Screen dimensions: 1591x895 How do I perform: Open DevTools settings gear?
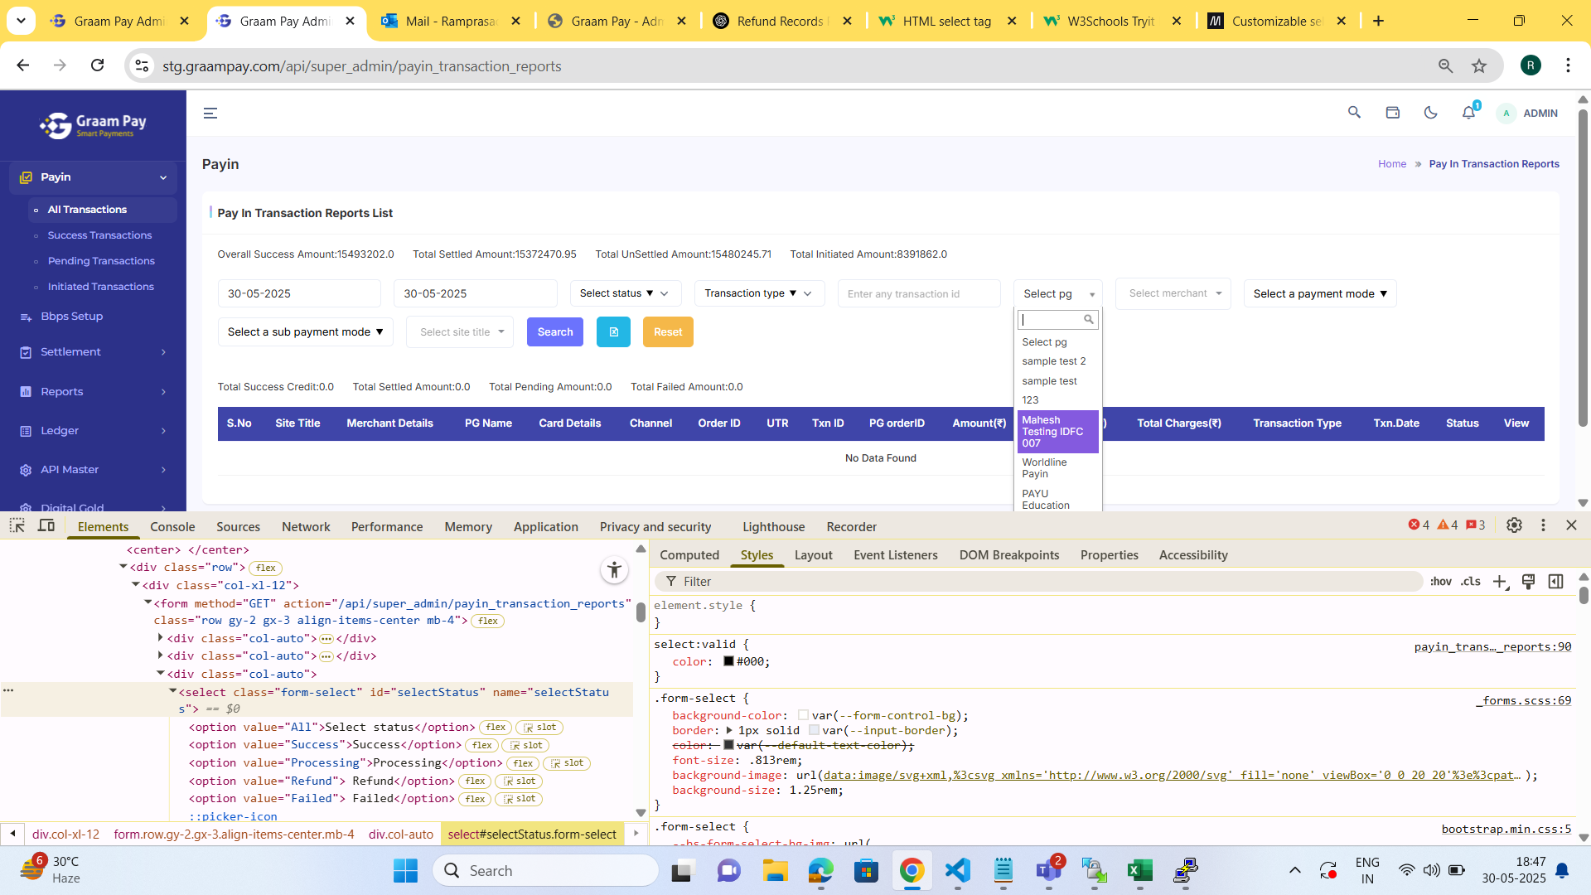tap(1514, 525)
